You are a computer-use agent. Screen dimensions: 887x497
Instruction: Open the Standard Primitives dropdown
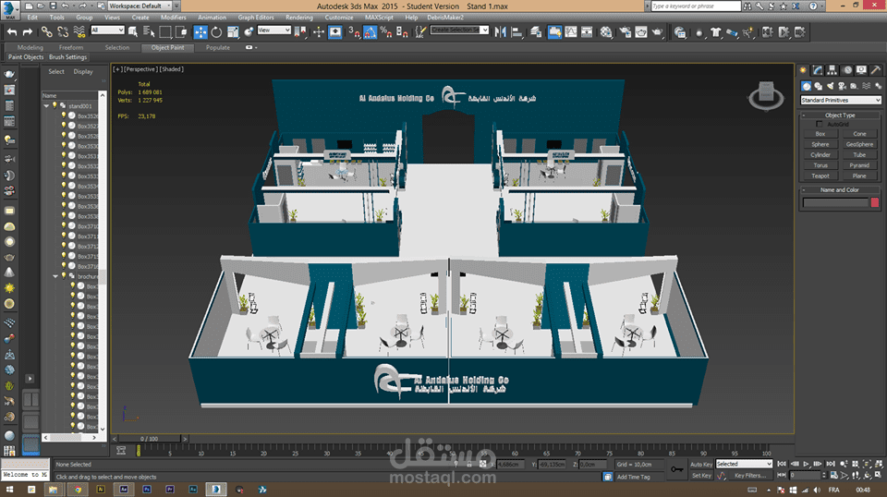pyautogui.click(x=841, y=100)
